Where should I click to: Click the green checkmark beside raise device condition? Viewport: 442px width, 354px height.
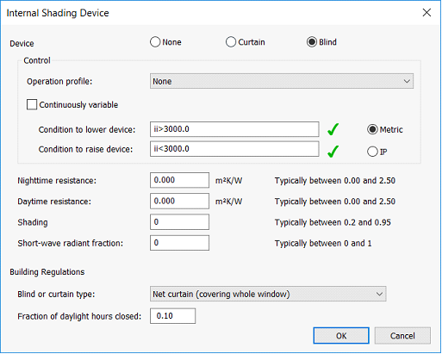click(333, 152)
